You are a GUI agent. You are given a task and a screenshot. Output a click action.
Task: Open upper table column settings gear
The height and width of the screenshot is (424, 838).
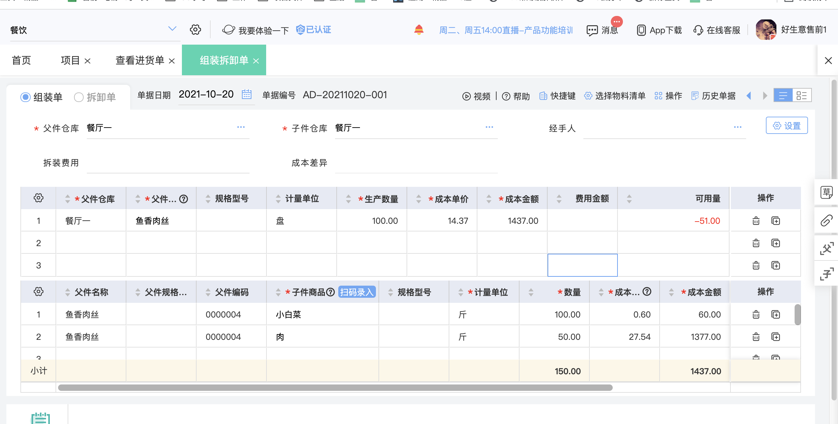[38, 198]
